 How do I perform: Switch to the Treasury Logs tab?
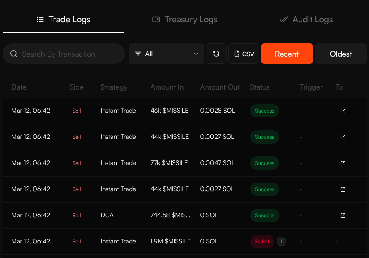click(x=185, y=19)
